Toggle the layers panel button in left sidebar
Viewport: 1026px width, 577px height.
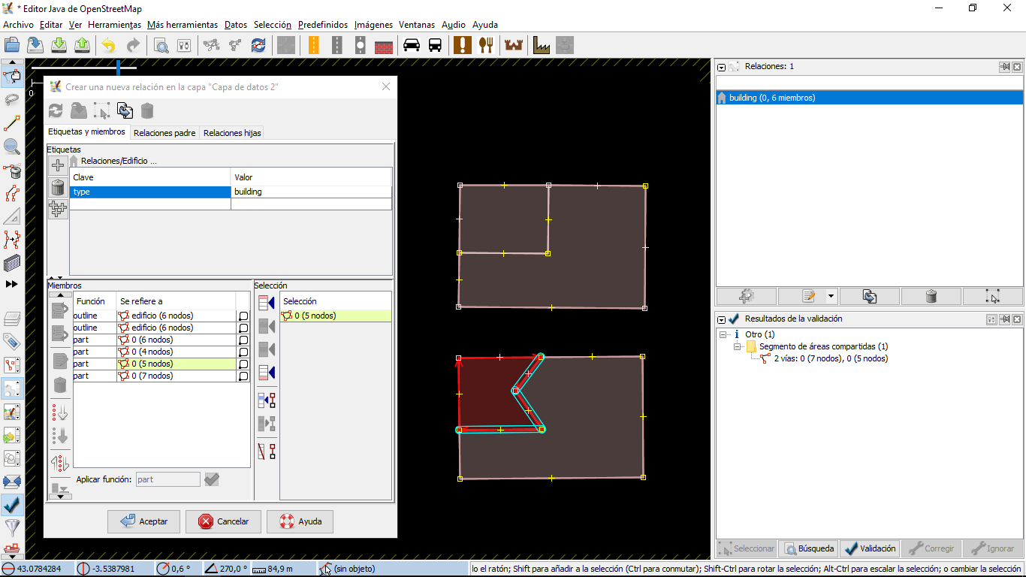(12, 319)
